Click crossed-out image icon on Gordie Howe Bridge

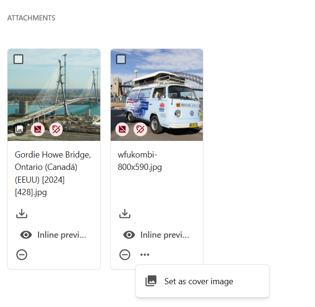tap(38, 129)
